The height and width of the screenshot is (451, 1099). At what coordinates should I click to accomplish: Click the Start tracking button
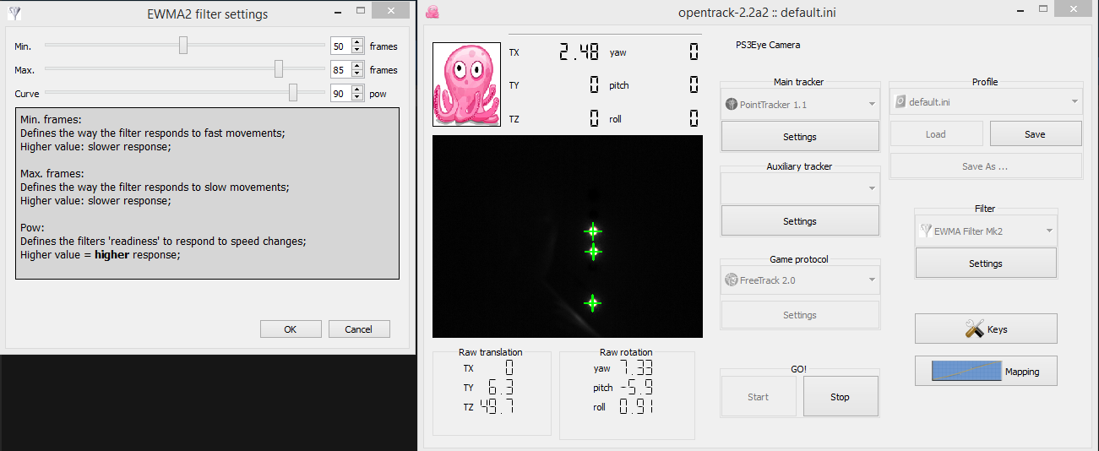[x=759, y=397]
